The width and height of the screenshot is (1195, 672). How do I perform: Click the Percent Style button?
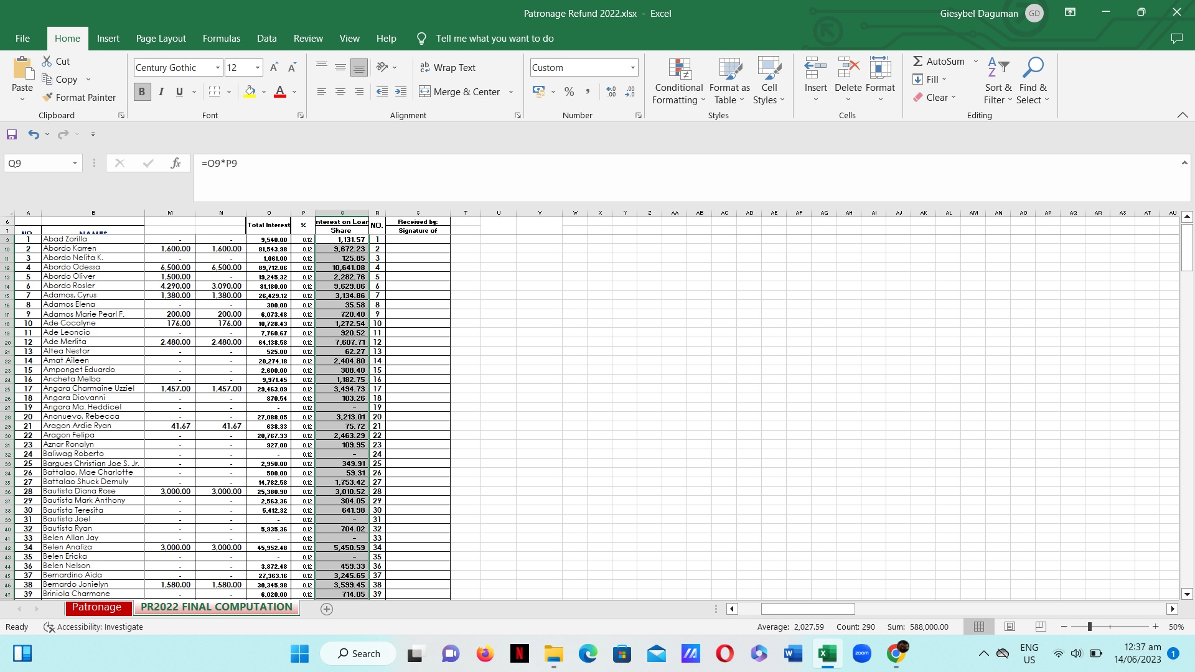(569, 92)
